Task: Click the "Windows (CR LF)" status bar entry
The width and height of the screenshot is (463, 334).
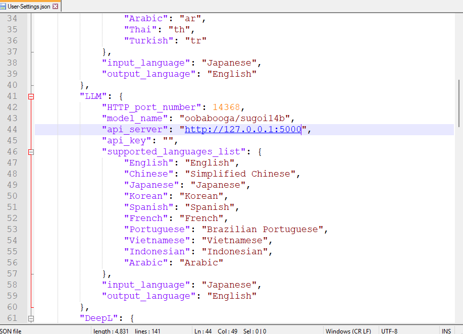Action: [x=348, y=331]
